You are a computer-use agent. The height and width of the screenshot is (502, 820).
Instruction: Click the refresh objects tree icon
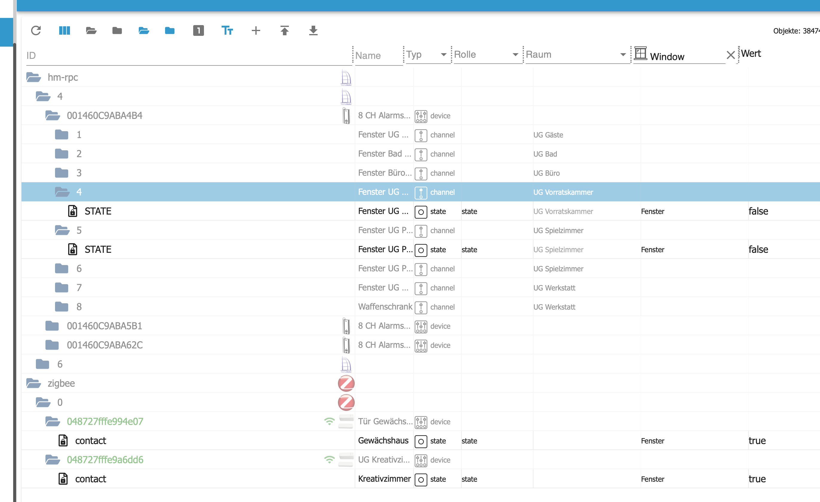[x=36, y=30]
